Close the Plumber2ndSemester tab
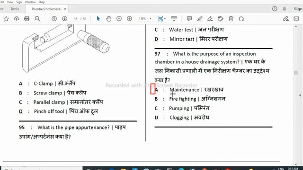The image size is (303, 170). (65, 9)
